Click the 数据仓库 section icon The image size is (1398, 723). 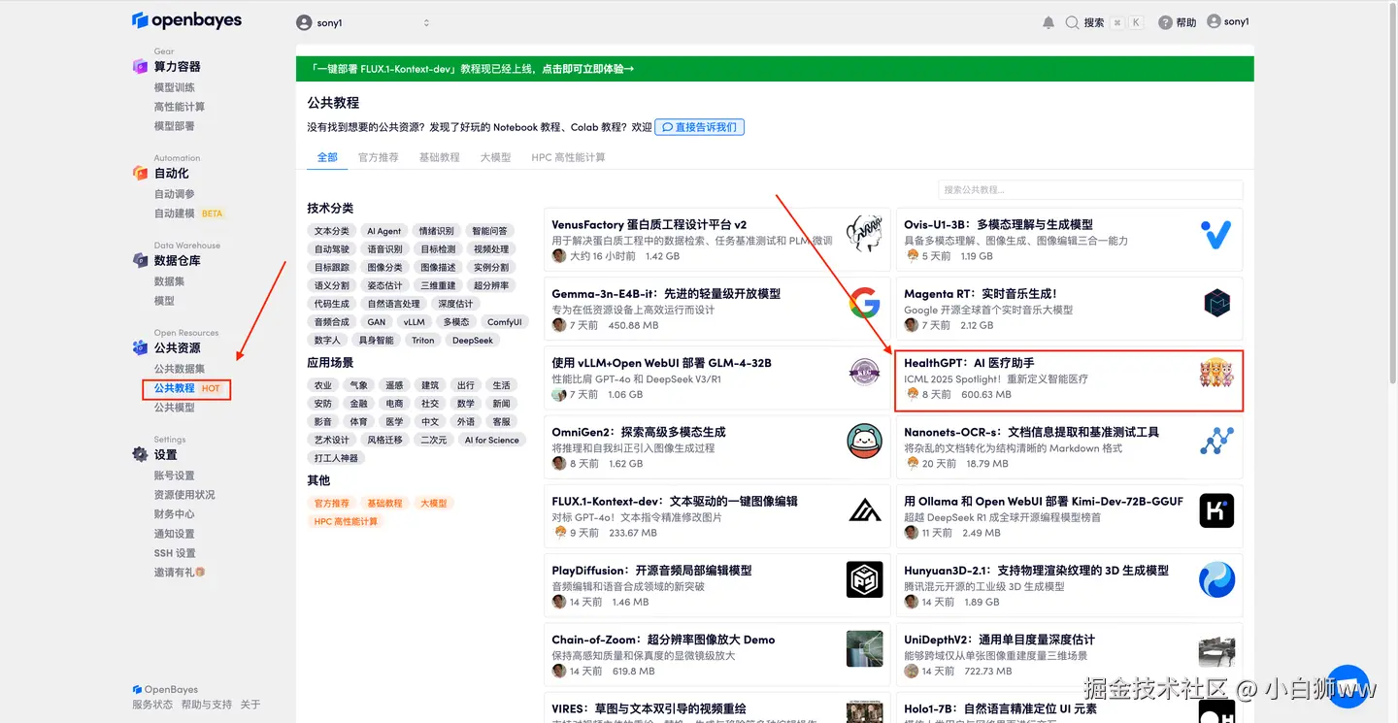pos(141,260)
